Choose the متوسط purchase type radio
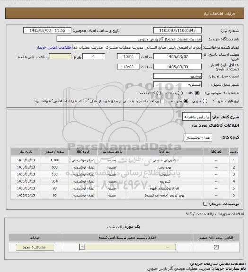Image resolution: width=248 pixels, height=272 pixels. pyautogui.click(x=186, y=101)
